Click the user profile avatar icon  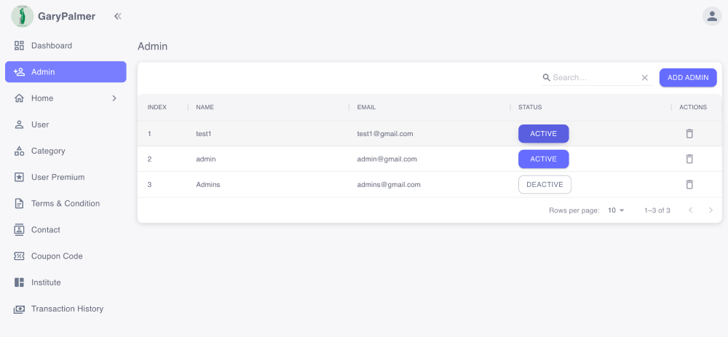(x=711, y=16)
